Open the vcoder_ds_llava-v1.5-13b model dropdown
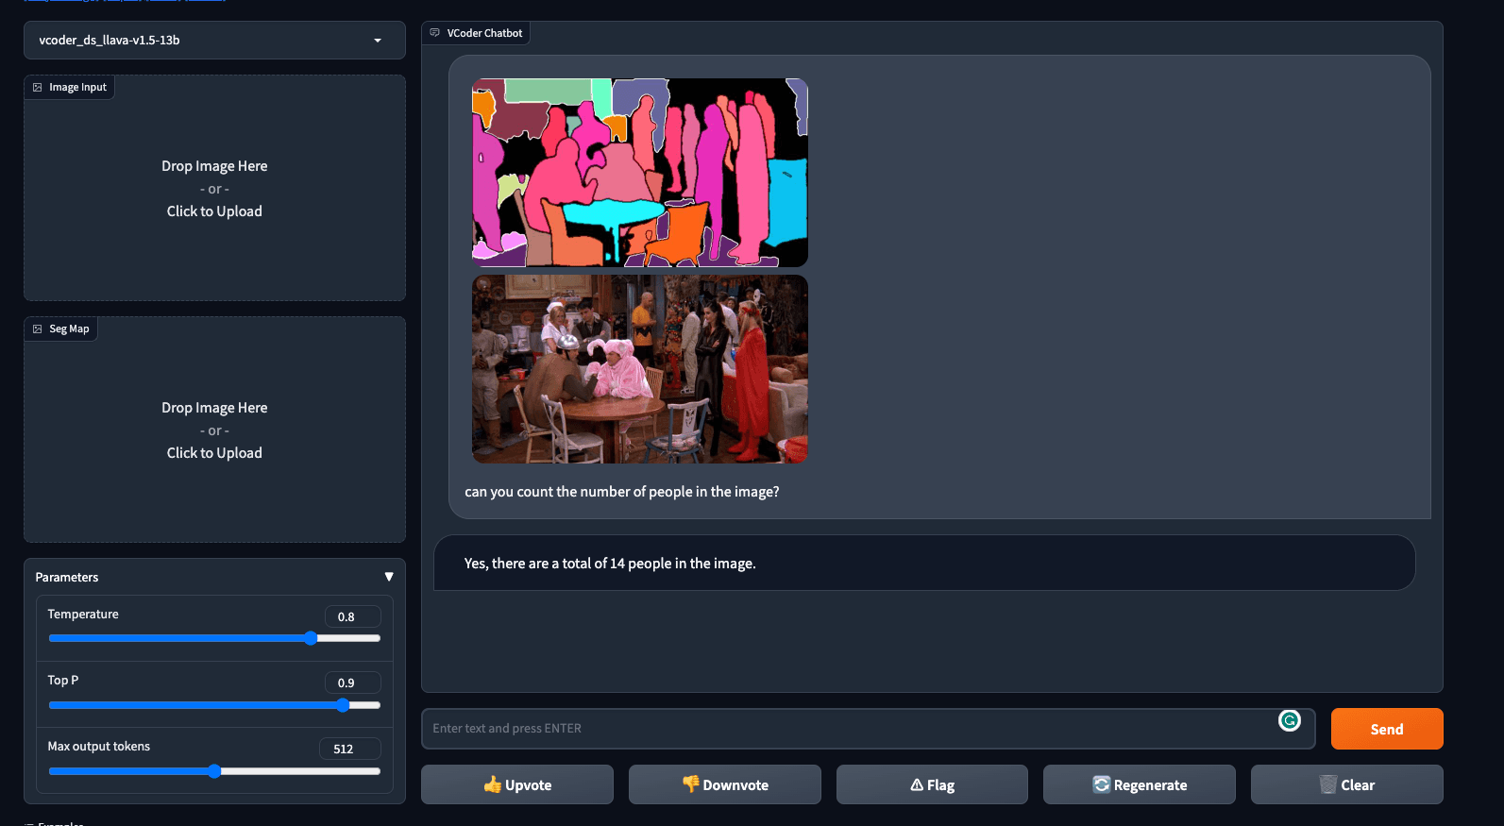Screen dimensions: 1504x826 point(214,41)
